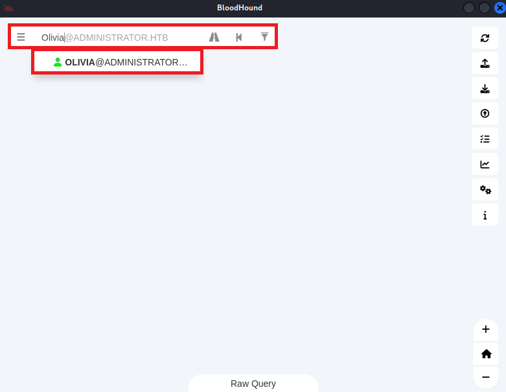
Task: Click the search field containing Olivia
Action: click(118, 38)
